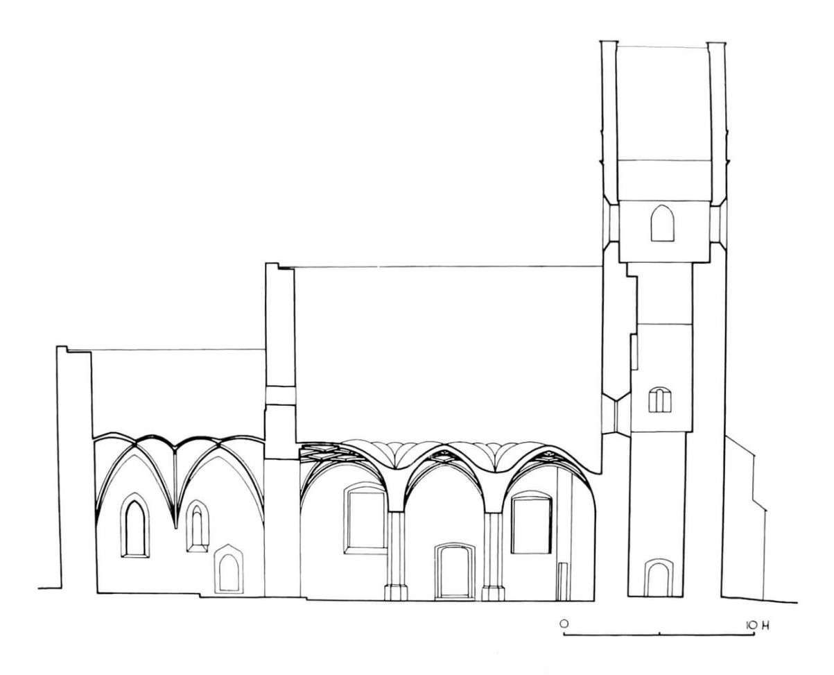Click the "0" label on the scale bar
Viewport: 834px width, 675px height.
[564, 624]
